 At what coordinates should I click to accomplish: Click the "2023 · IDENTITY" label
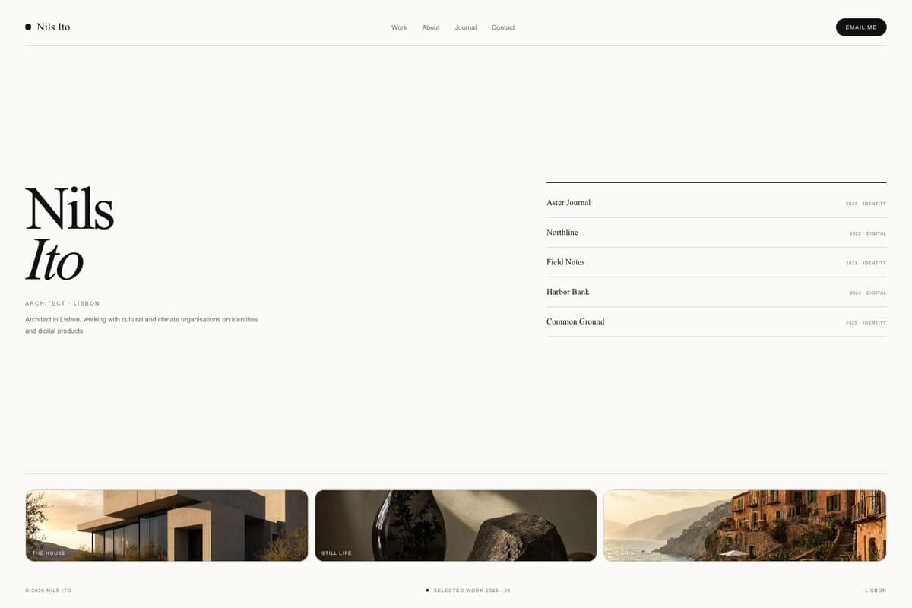click(866, 263)
